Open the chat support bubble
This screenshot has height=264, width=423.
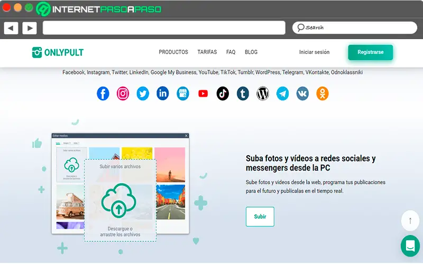tap(410, 246)
